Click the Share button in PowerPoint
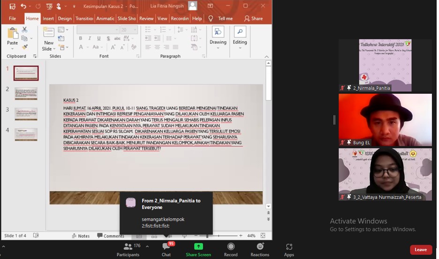This screenshot has height=259, width=439. (253, 19)
